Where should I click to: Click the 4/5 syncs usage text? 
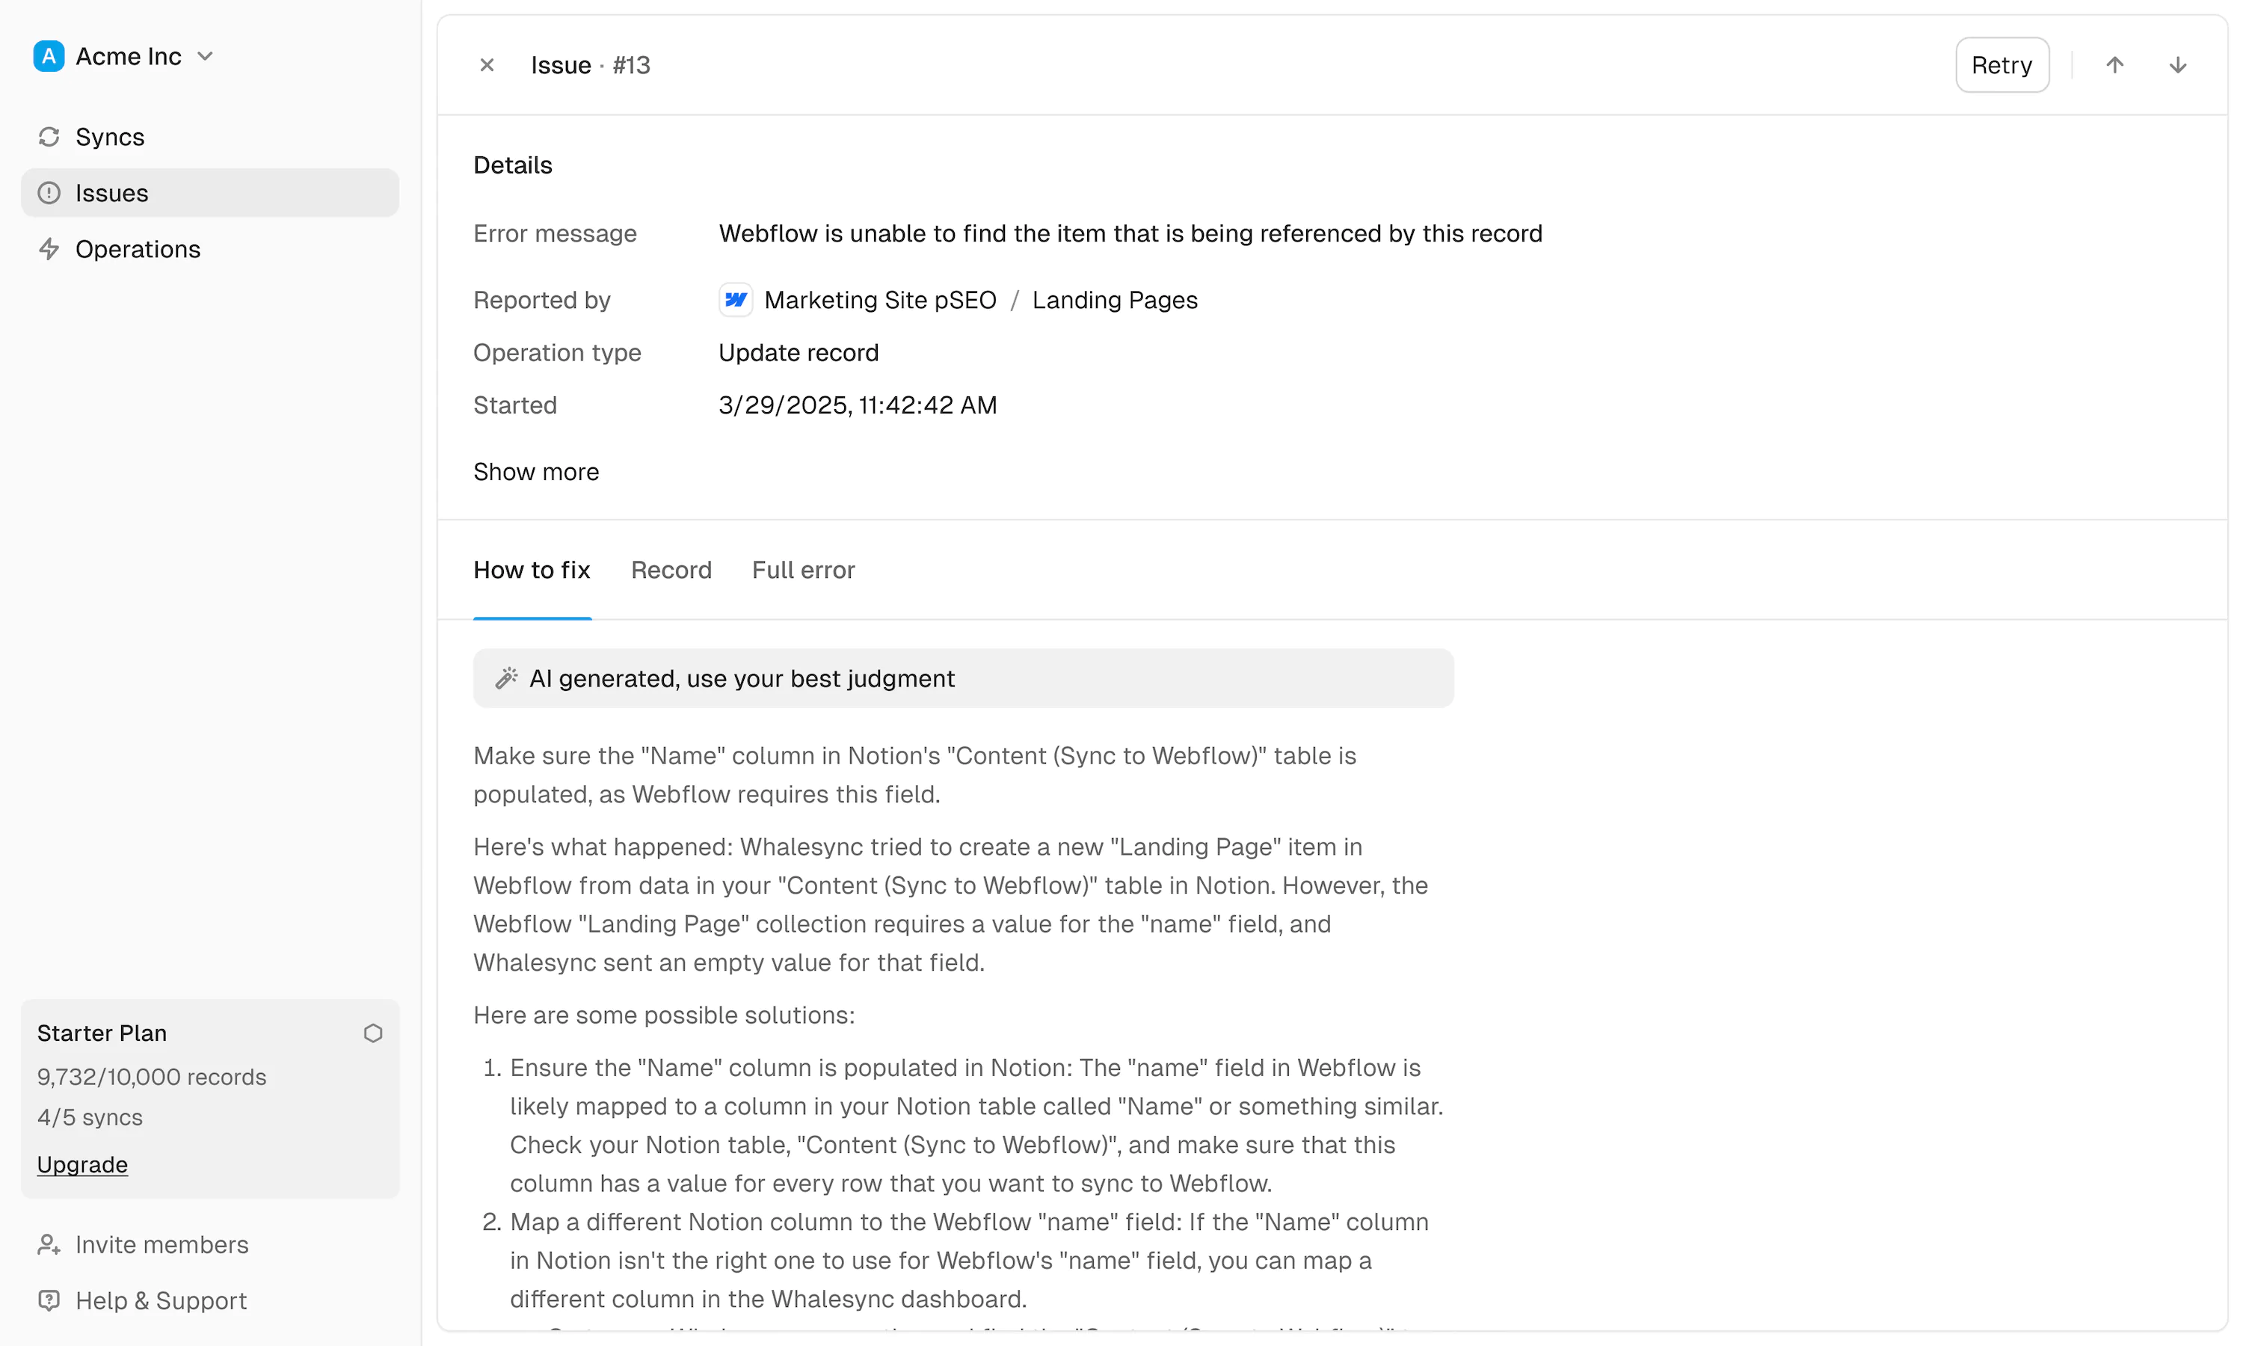[x=90, y=1117]
